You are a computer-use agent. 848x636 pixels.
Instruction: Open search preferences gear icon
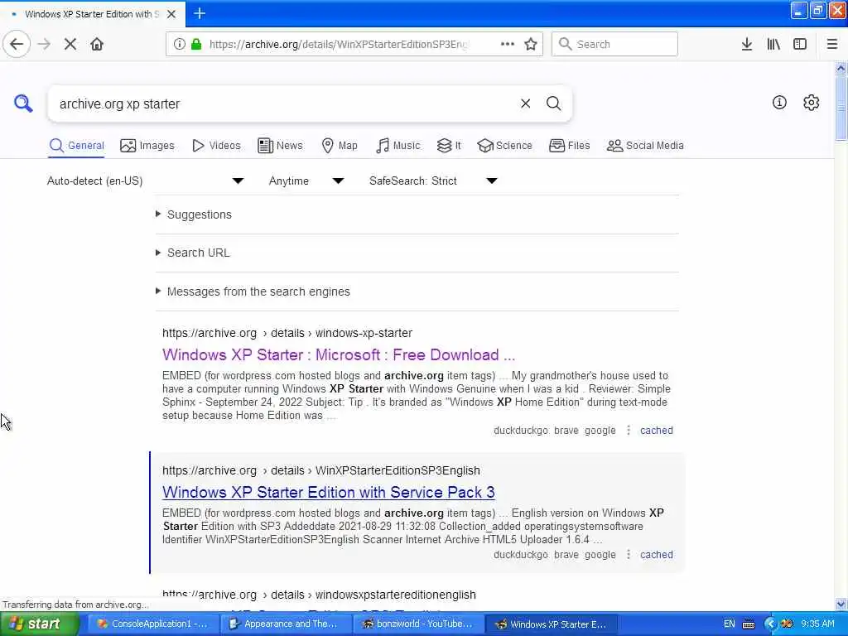pyautogui.click(x=812, y=102)
